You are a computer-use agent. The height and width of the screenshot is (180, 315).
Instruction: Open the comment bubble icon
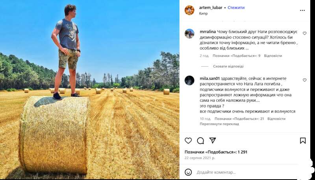[x=200, y=141]
